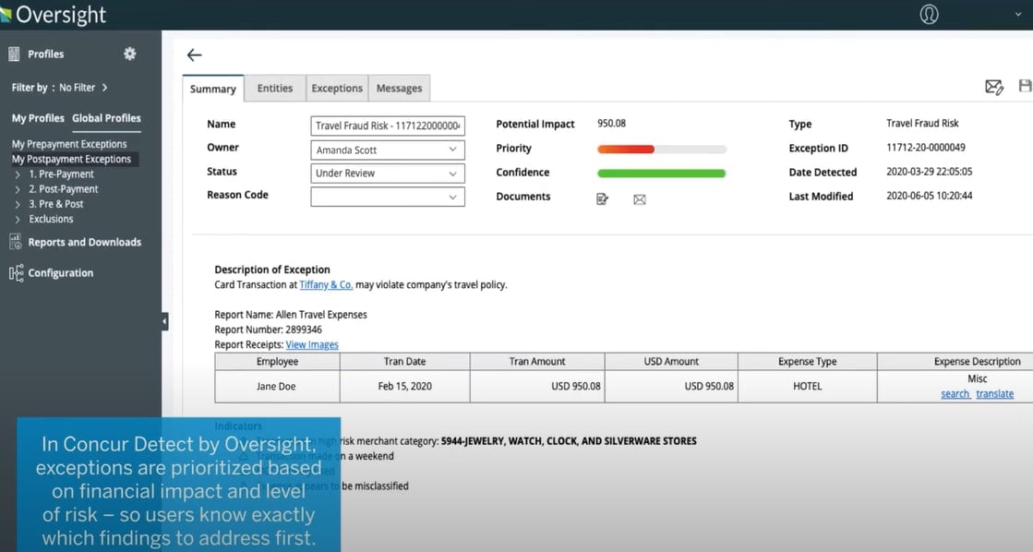Click the translate link under Misc
The width and height of the screenshot is (1033, 552).
coord(995,394)
